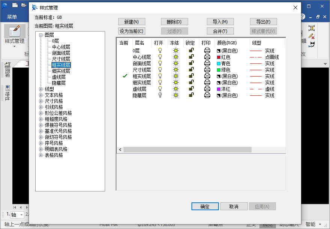Open the 菜单 menu
Screen dimensions: 330x229
pyautogui.click(x=12, y=17)
